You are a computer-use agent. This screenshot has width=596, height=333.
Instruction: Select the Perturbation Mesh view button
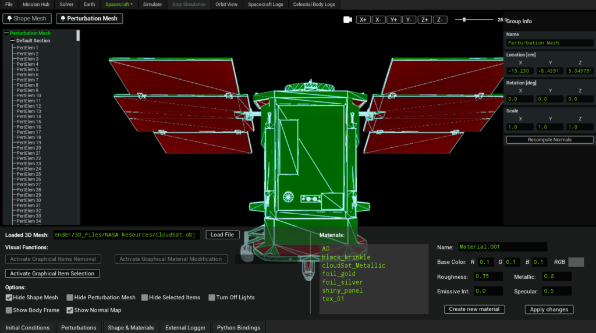pyautogui.click(x=89, y=19)
